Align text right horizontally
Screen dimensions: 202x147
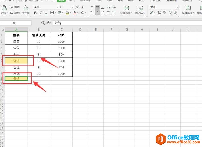click(x=103, y=13)
